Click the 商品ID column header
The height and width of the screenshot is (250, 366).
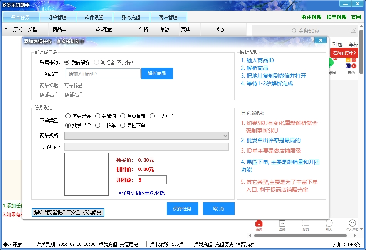pyautogui.click(x=59, y=29)
